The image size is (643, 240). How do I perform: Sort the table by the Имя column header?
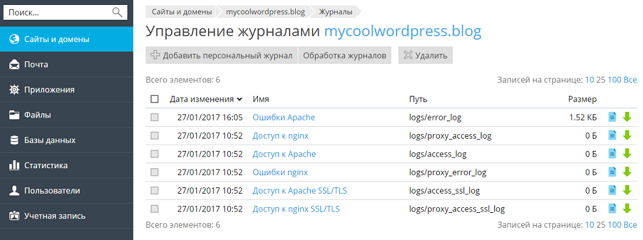point(261,99)
